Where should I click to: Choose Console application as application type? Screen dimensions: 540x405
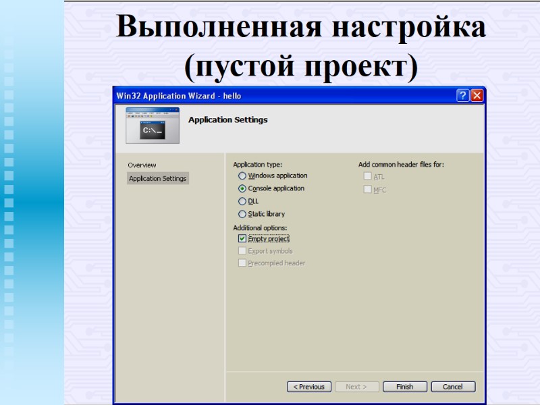242,188
